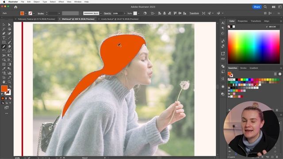283x159 pixels.
Task: Open stroke weight dropdown
Action: tap(59, 13)
